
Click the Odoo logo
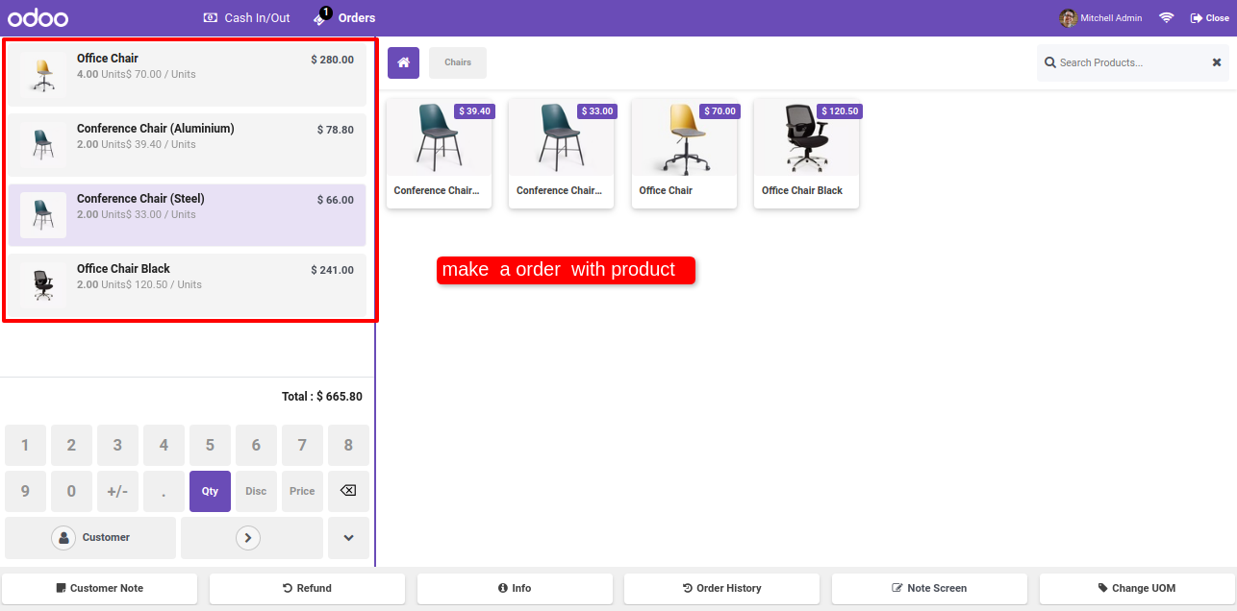pos(38,18)
